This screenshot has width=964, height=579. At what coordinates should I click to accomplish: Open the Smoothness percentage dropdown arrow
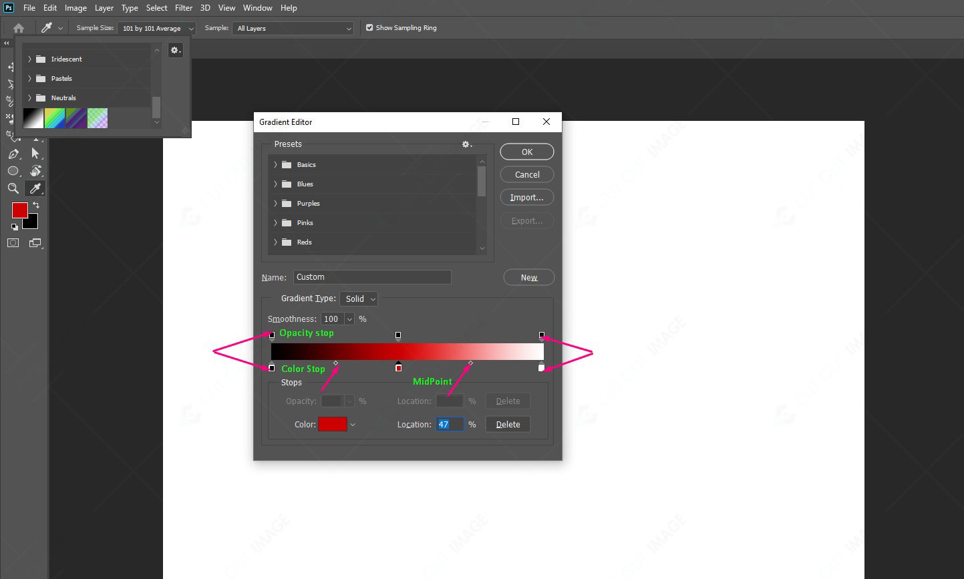click(x=349, y=319)
